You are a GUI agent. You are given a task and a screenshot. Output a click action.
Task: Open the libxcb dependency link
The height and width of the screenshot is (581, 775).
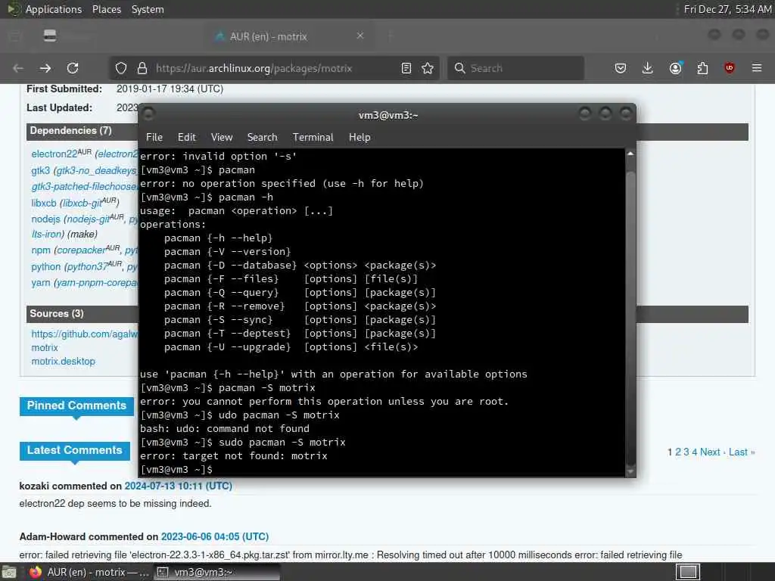[43, 203]
